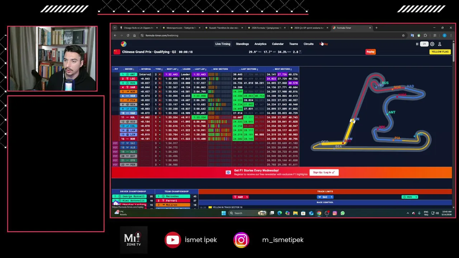The width and height of the screenshot is (459, 258).
Task: Open the Teams page
Action: click(293, 44)
